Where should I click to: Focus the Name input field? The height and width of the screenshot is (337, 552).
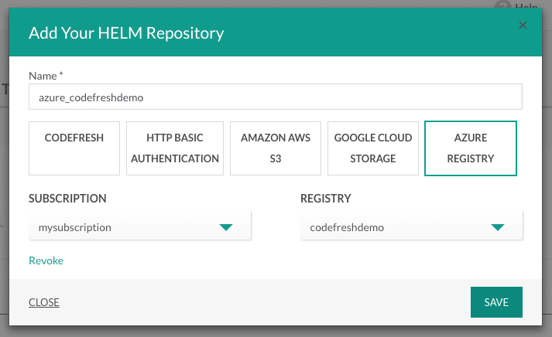tap(276, 97)
